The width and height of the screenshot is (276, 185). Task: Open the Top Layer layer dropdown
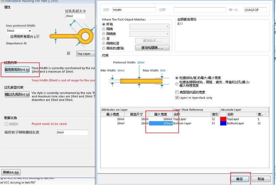click(x=86, y=54)
